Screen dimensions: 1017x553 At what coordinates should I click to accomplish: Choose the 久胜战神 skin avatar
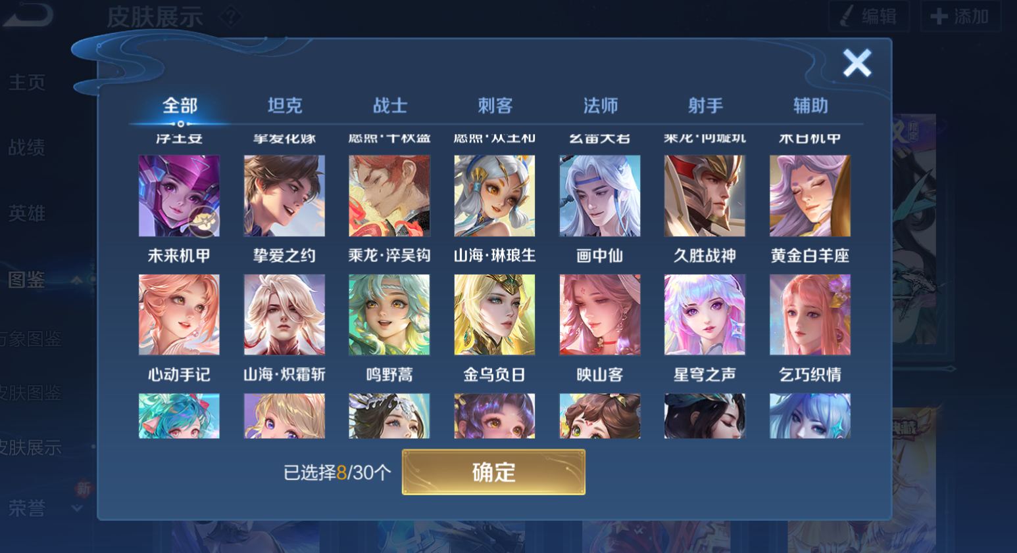coord(705,196)
